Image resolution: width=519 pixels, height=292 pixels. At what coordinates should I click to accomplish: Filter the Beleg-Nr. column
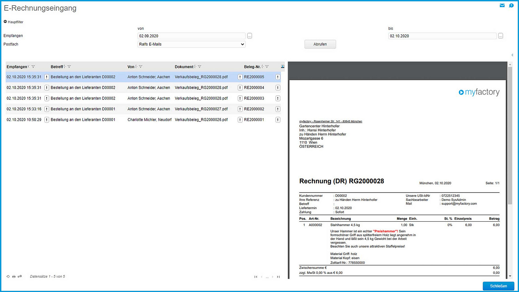(x=267, y=67)
